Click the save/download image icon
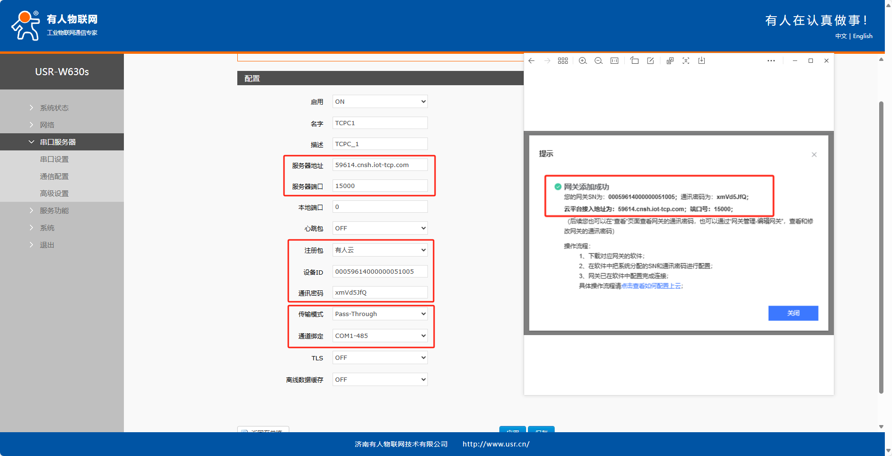The image size is (892, 456). coord(701,61)
